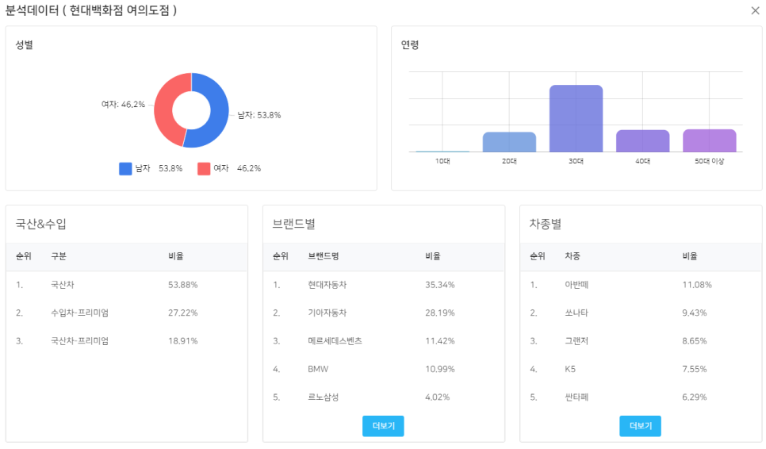Image resolution: width=766 pixels, height=449 pixels.
Task: Select the 르노삼성 brand row
Action: pos(384,397)
